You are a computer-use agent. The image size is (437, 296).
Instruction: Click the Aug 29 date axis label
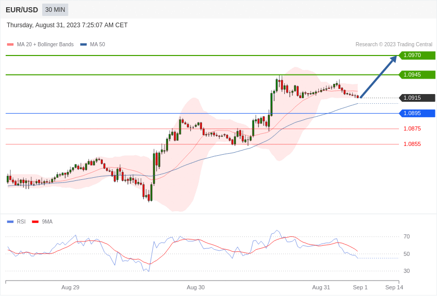(70, 287)
